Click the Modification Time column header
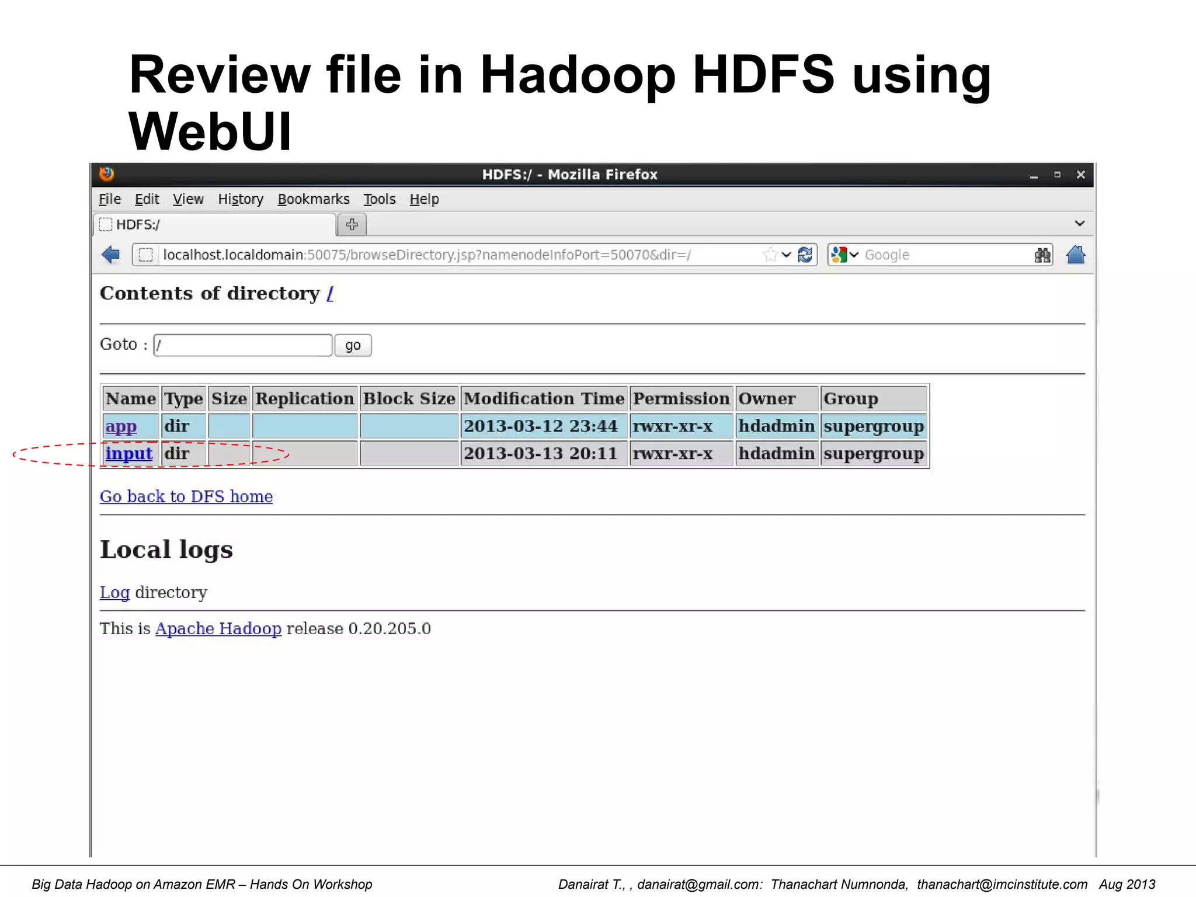Image resolution: width=1196 pixels, height=897 pixels. pyautogui.click(x=544, y=399)
